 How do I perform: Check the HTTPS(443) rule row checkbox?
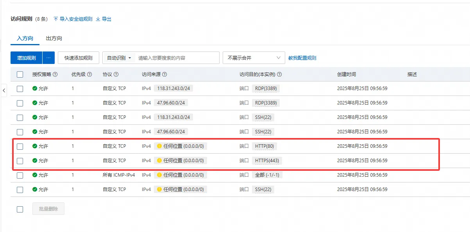tap(20, 161)
